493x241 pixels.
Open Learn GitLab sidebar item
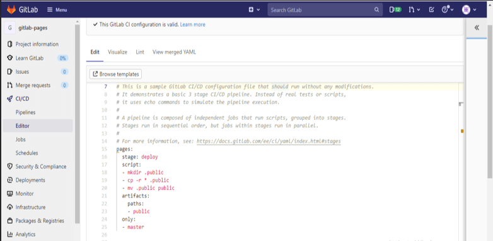(x=30, y=58)
